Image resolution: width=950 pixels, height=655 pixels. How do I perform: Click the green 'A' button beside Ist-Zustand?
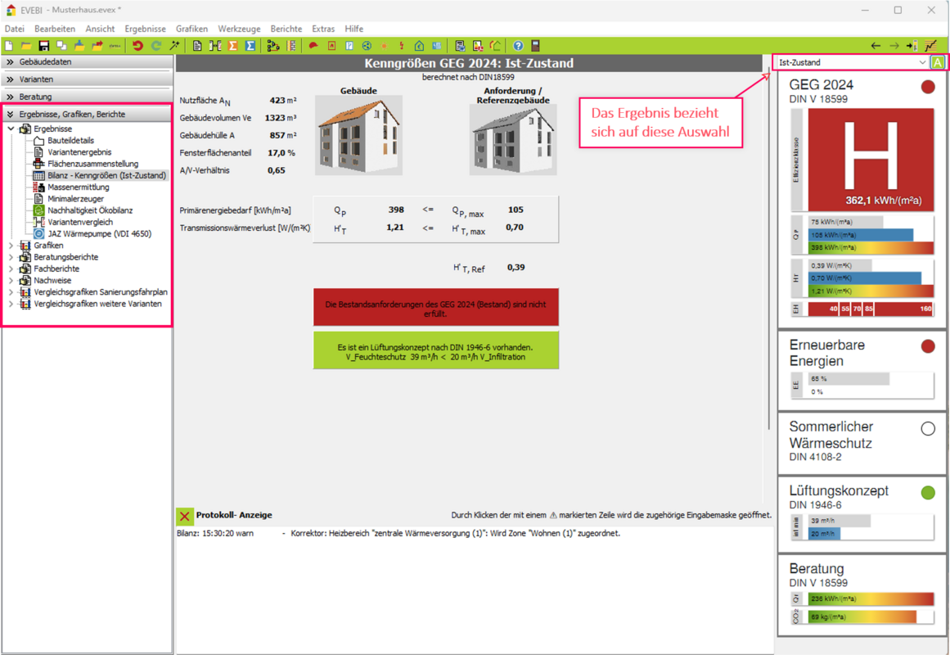click(938, 63)
